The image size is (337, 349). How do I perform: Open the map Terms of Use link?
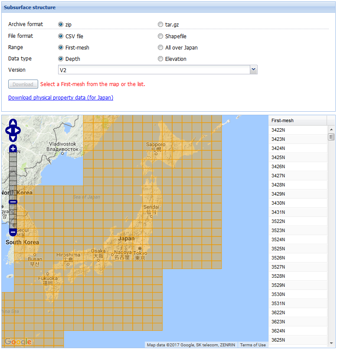253,345
